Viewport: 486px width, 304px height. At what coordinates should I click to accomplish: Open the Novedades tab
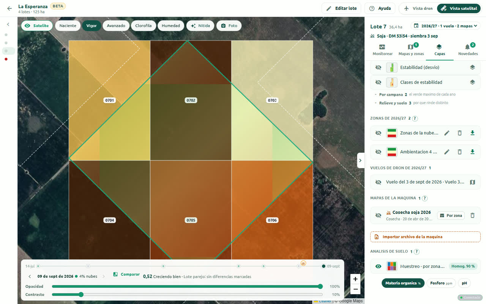pyautogui.click(x=468, y=50)
